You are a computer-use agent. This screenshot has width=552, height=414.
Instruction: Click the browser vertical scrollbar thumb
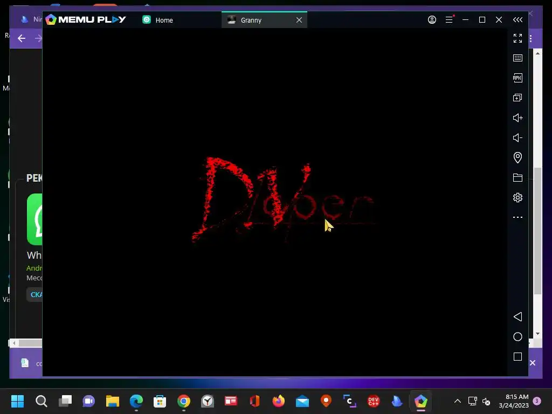coord(537,231)
